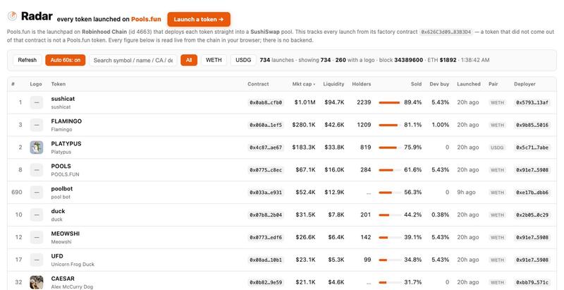Sort by the Liquidity column header
Viewport: 564px width, 290px height.
333,84
